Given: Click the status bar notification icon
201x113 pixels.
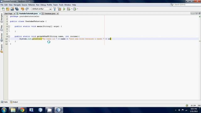Looking at the screenshot, I should click(x=187, y=105).
